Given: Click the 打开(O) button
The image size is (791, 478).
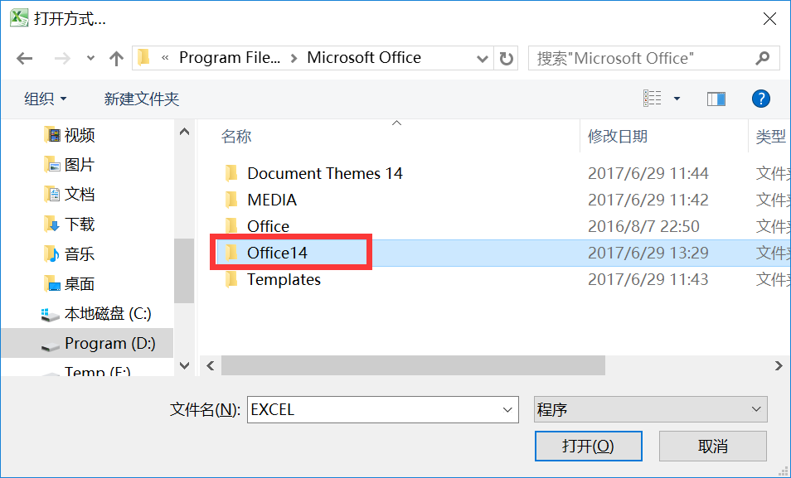Looking at the screenshot, I should tap(588, 446).
